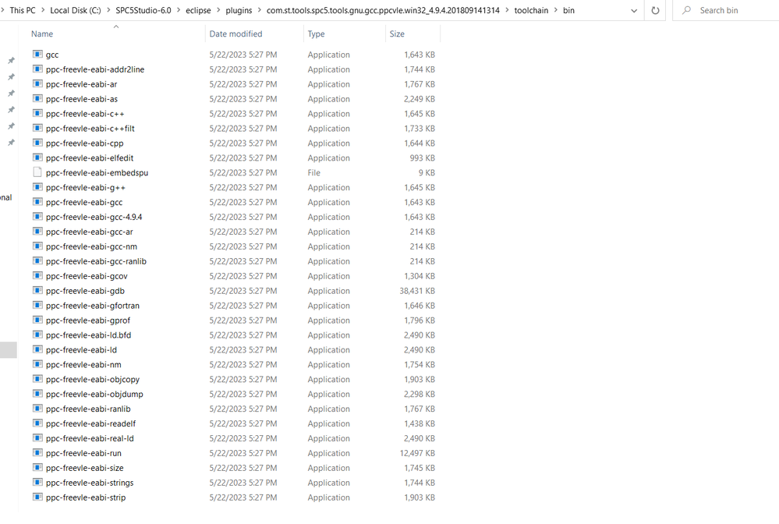Click the ppc-freevle-eabi-gcc-nm file icon
This screenshot has width=779, height=524.
tap(37, 246)
